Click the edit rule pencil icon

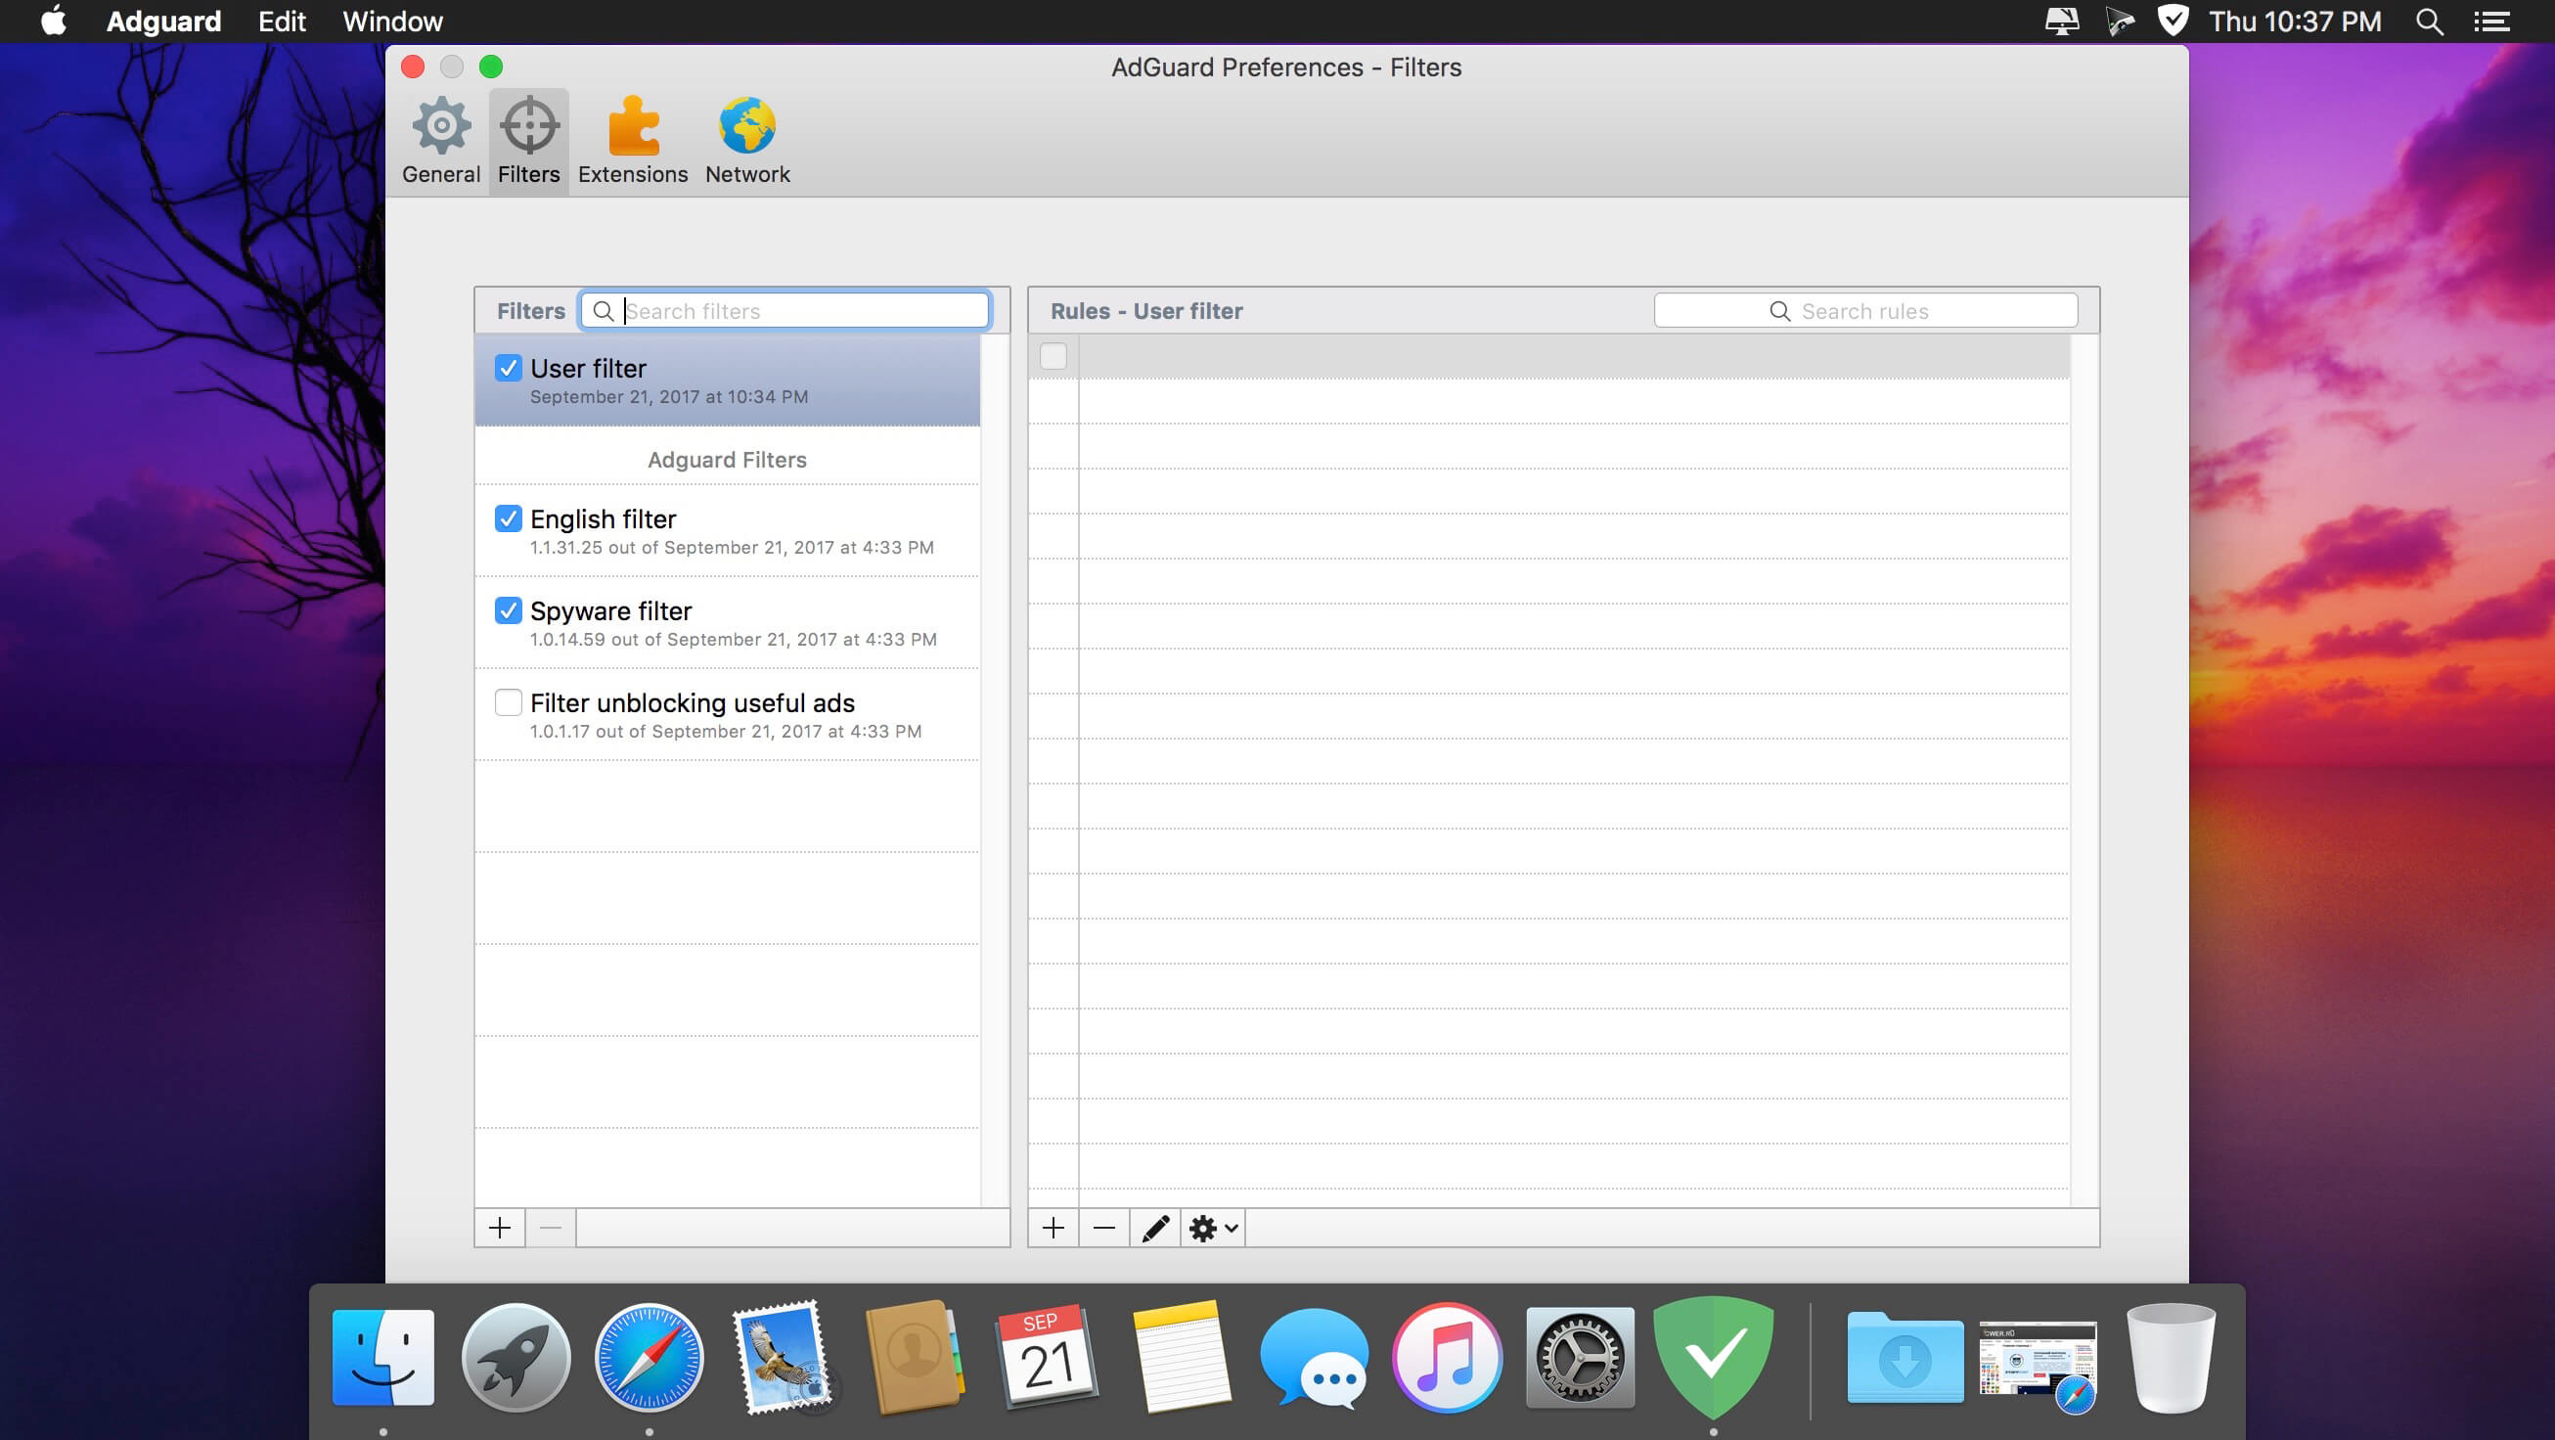1154,1228
